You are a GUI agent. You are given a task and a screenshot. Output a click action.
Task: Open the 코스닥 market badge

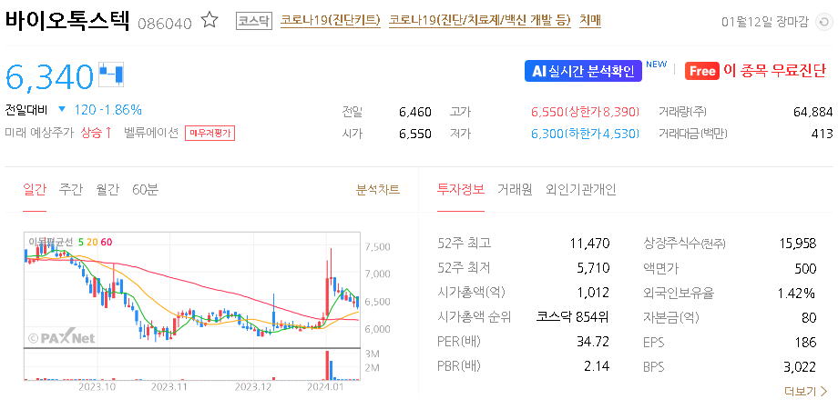pyautogui.click(x=254, y=21)
